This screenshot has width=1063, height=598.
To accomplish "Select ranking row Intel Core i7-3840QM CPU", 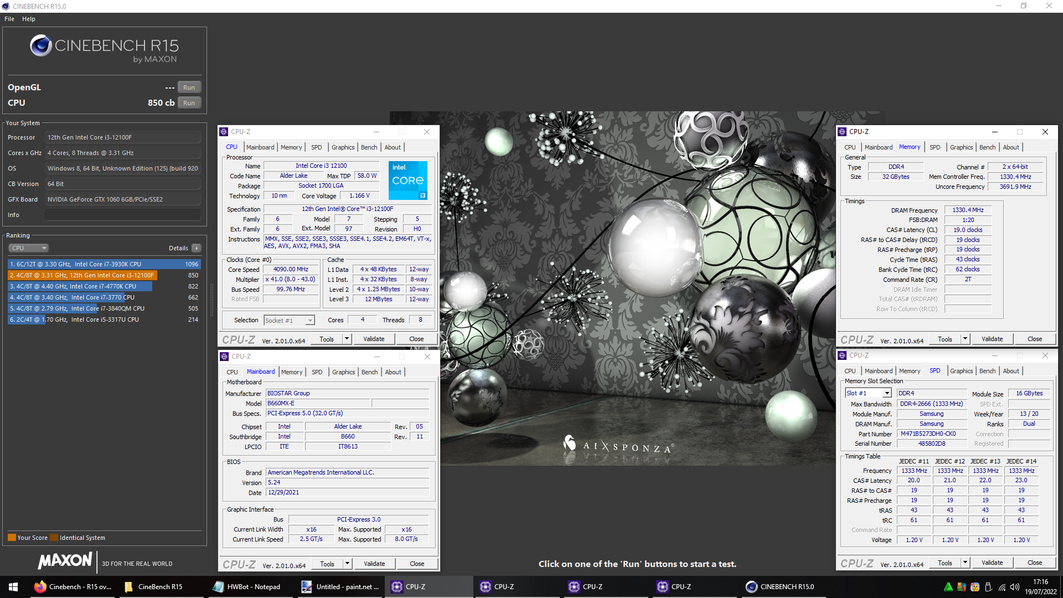I will click(x=104, y=308).
